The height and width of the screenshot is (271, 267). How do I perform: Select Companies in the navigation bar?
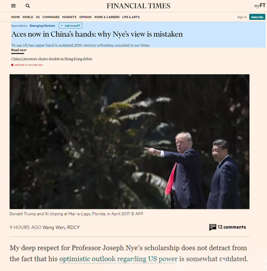click(51, 17)
